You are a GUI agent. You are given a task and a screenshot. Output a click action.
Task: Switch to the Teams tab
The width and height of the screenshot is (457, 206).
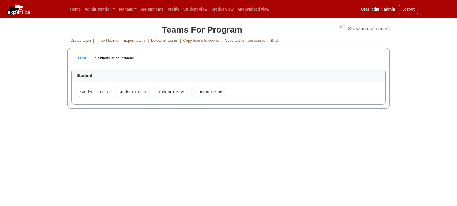(x=81, y=58)
